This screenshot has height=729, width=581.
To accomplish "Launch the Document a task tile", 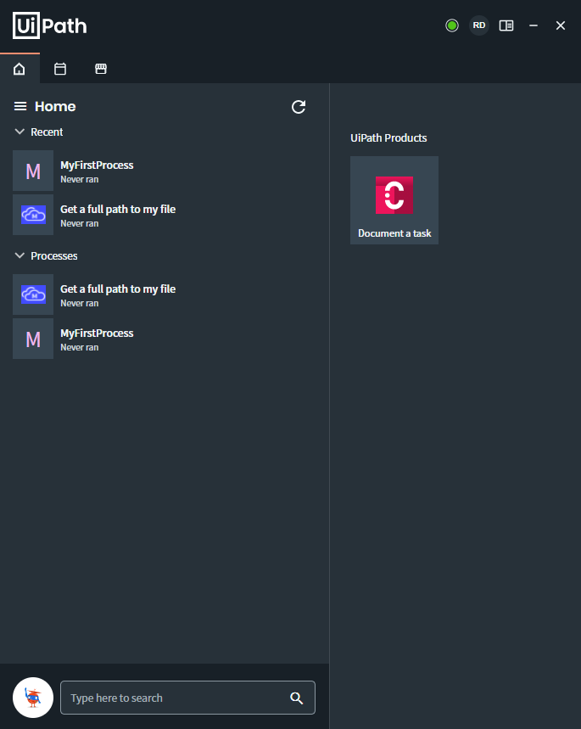I will click(x=394, y=200).
